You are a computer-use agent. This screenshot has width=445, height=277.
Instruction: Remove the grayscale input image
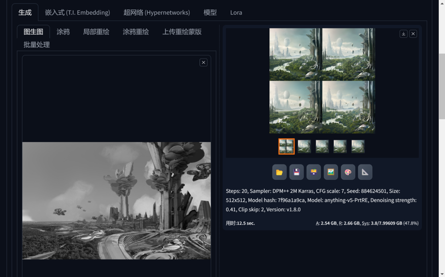tap(203, 63)
